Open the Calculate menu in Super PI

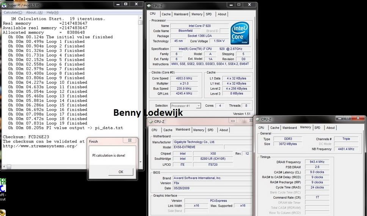click(x=13, y=12)
